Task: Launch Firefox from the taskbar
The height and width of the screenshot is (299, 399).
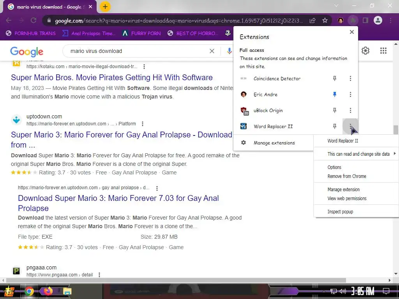Action: point(48,291)
